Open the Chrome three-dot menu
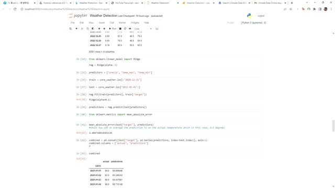Viewport: 335px width, 188px height. (x=331, y=9)
